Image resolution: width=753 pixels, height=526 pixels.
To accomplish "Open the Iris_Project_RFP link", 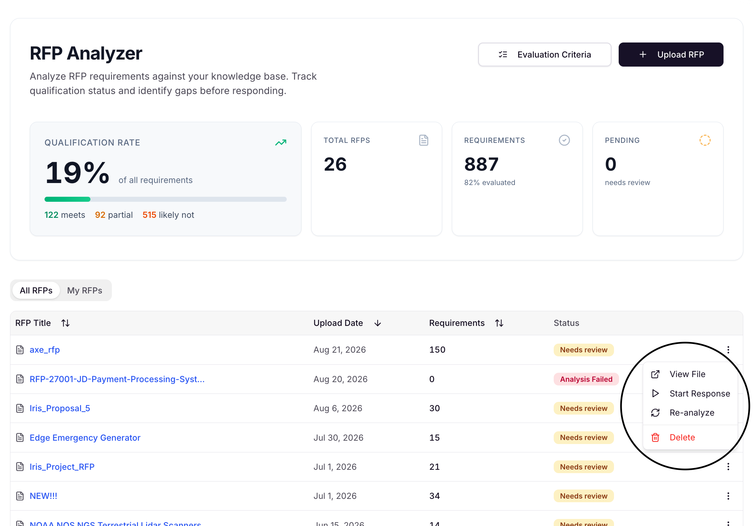I will pyautogui.click(x=62, y=467).
